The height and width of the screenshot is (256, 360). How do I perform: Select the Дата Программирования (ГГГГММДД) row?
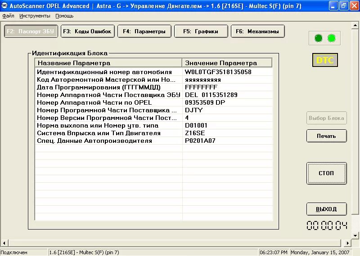[154, 87]
